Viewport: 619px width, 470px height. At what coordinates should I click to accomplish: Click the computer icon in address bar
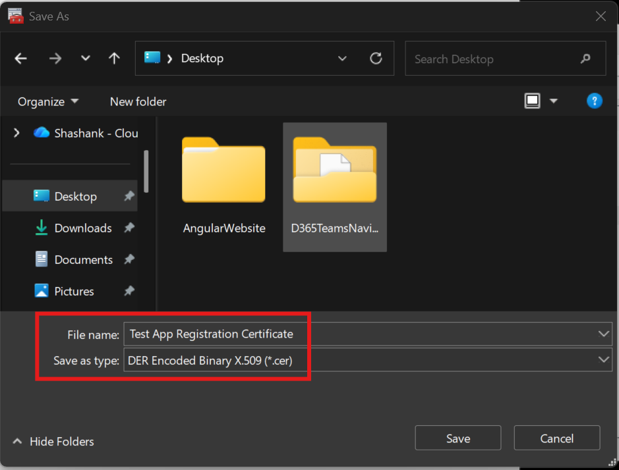click(x=152, y=58)
